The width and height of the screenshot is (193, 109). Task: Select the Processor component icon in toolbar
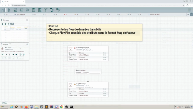coord(15,10)
